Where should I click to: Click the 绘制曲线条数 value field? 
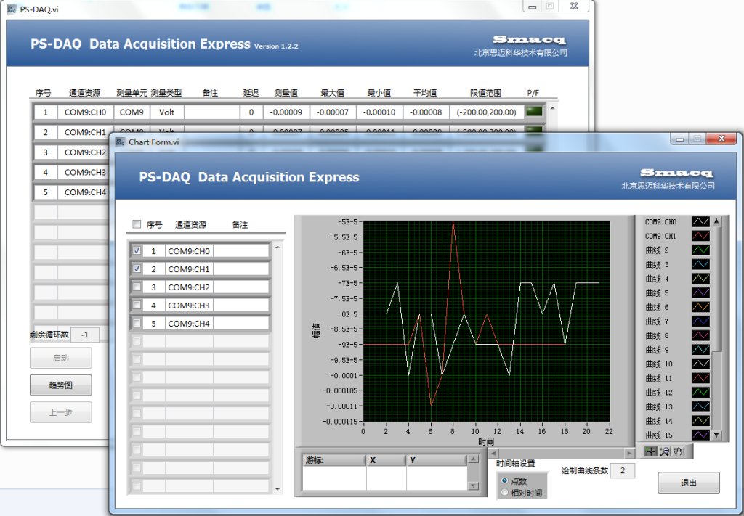tap(623, 470)
